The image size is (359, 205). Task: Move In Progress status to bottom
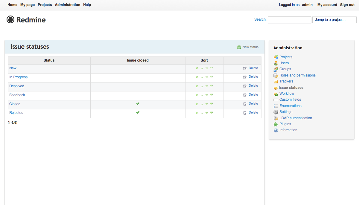(212, 77)
